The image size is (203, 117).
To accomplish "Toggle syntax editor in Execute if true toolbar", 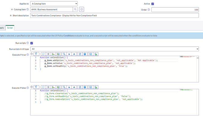I will [x=36, y=54].
